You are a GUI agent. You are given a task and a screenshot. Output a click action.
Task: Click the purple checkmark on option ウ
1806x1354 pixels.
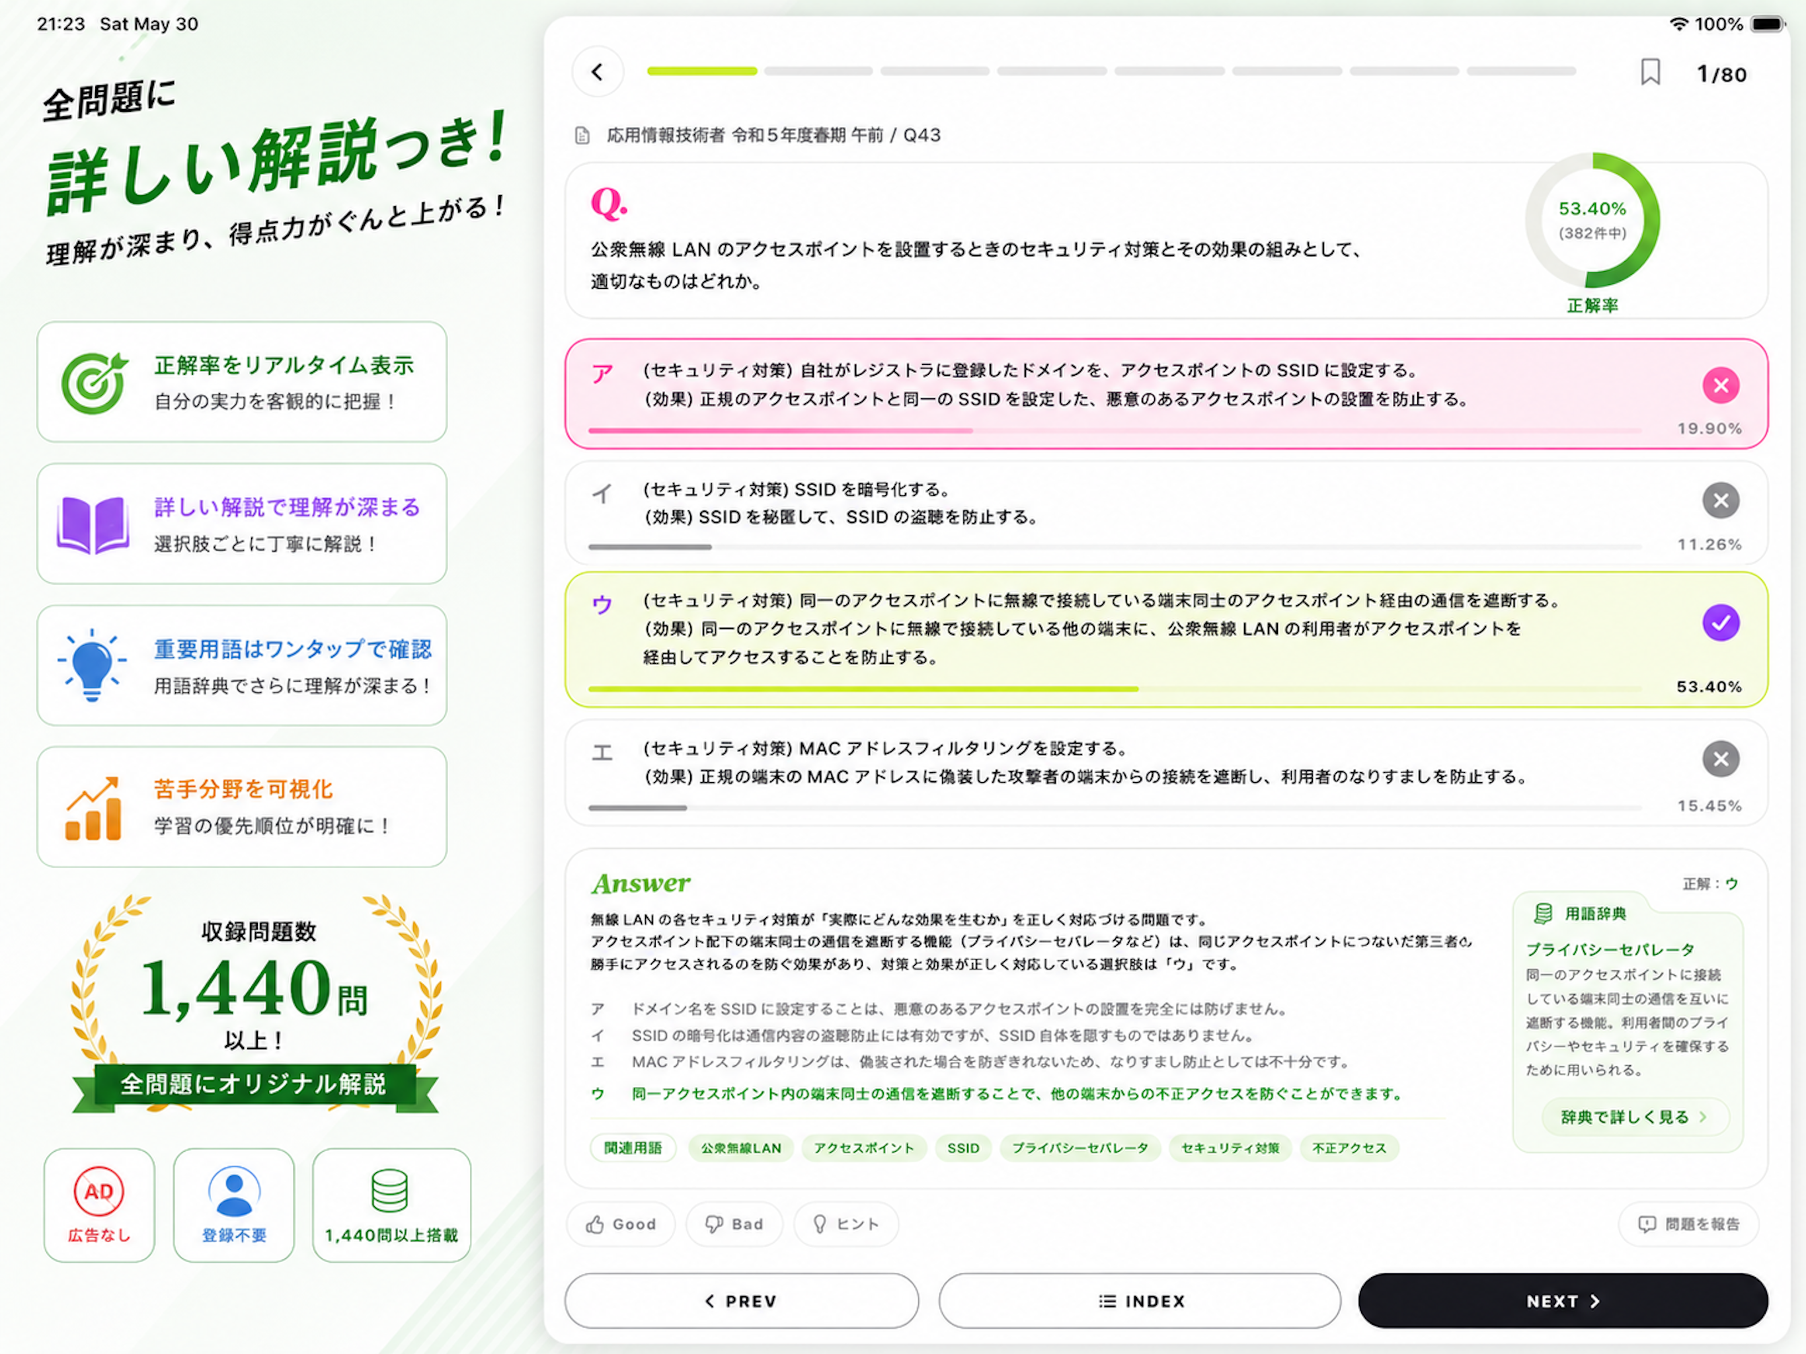(1720, 623)
